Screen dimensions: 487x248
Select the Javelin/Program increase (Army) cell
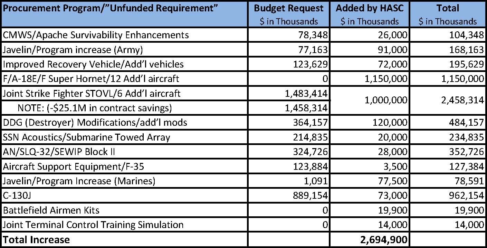pos(73,50)
